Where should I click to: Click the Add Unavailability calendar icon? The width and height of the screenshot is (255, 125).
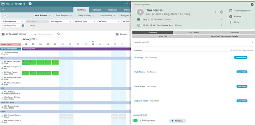pyautogui.click(x=231, y=11)
